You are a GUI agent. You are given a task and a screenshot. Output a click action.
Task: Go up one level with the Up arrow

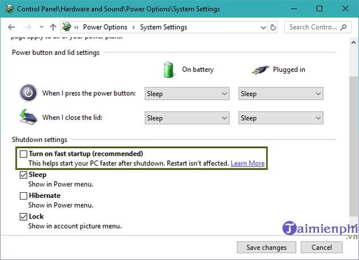[x=53, y=27]
